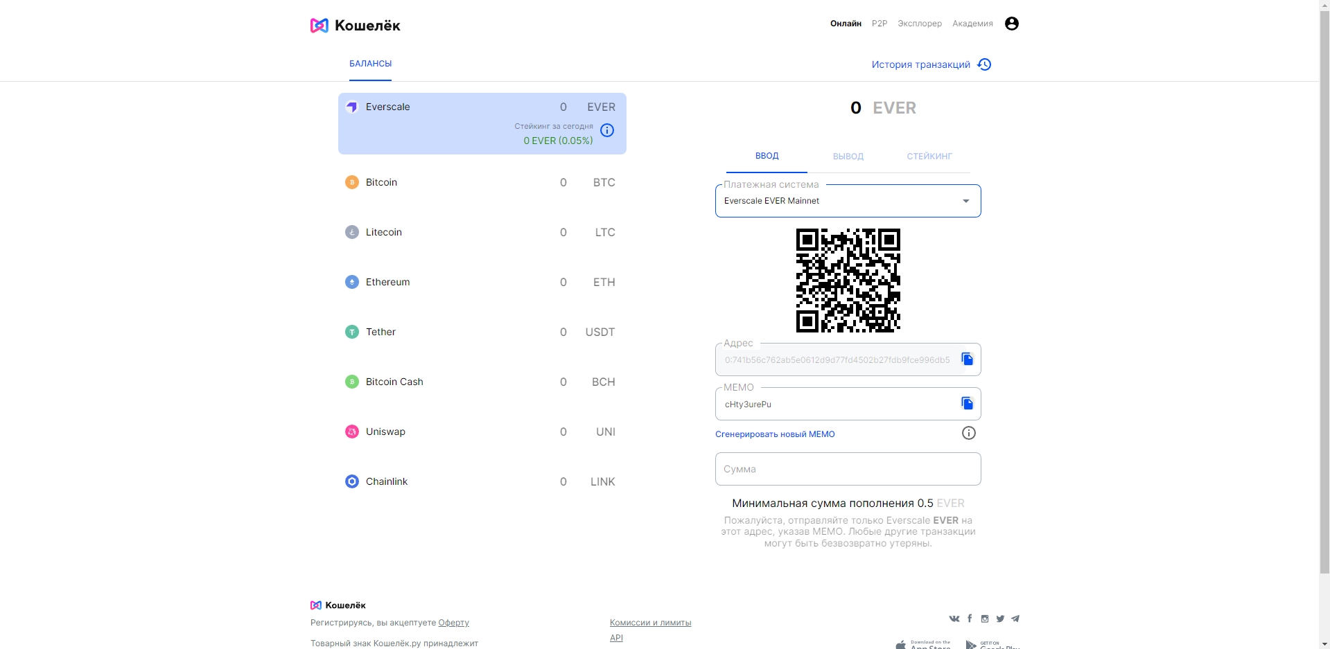
Task: Select the Ethereum row name
Action: (388, 282)
